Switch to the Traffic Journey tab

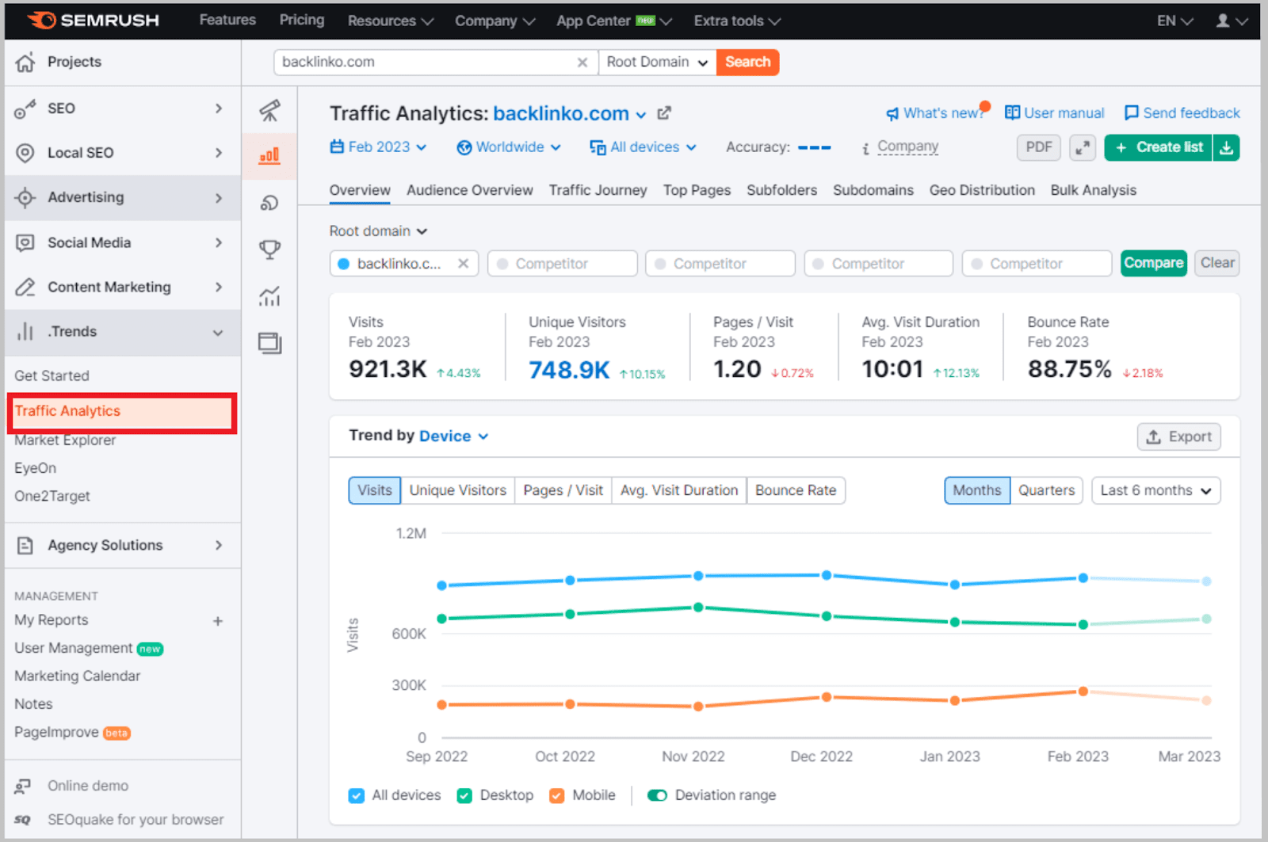click(x=598, y=190)
